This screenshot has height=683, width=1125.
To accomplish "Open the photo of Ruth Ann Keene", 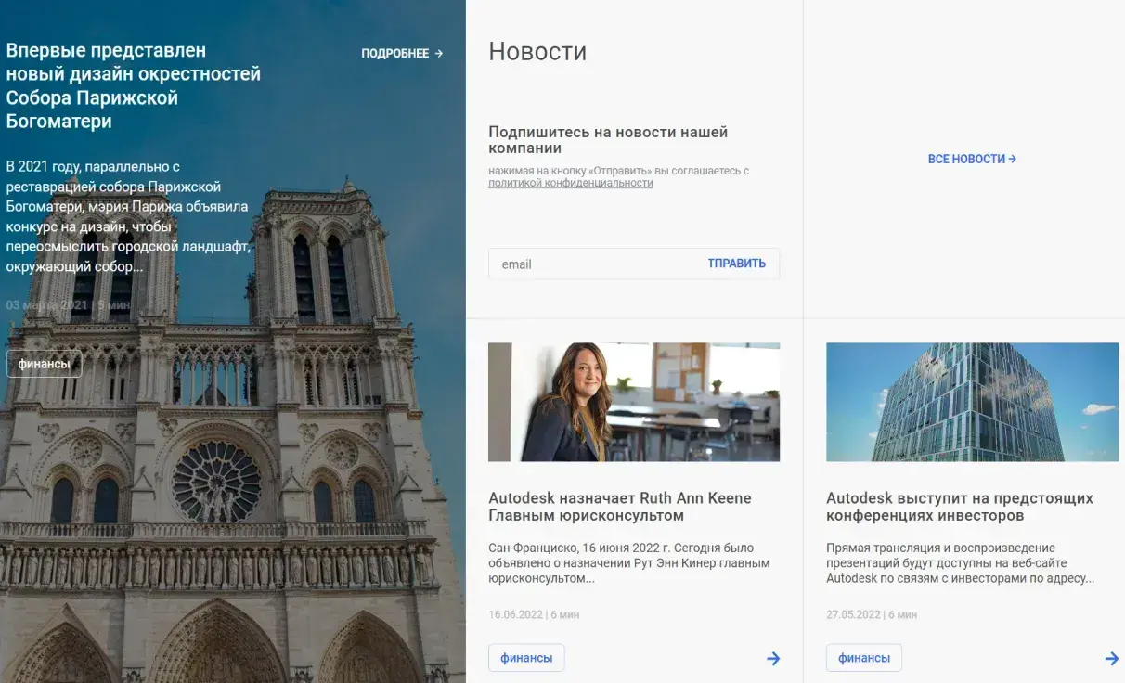I will point(634,401).
